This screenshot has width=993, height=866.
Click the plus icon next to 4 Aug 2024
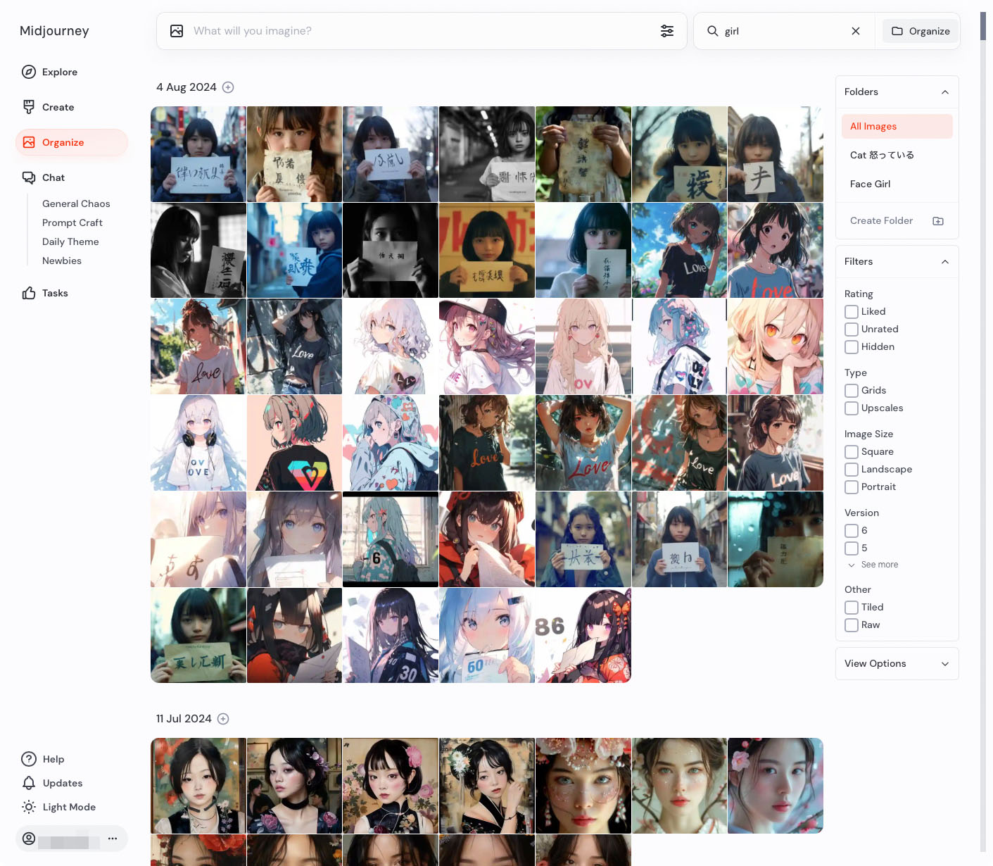coord(228,87)
